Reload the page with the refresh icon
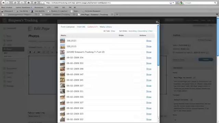 point(15,3)
